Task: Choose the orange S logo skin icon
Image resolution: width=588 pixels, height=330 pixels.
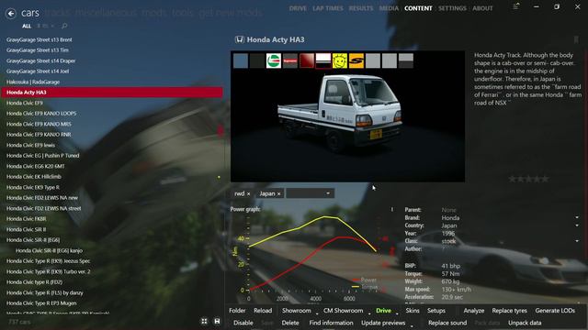Action: (x=356, y=60)
